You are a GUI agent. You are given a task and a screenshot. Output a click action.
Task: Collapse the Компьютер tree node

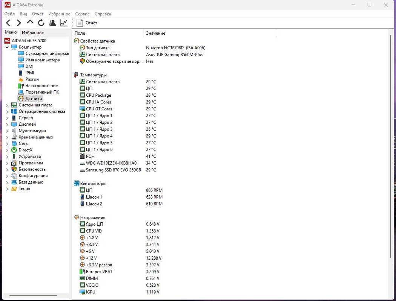point(7,47)
